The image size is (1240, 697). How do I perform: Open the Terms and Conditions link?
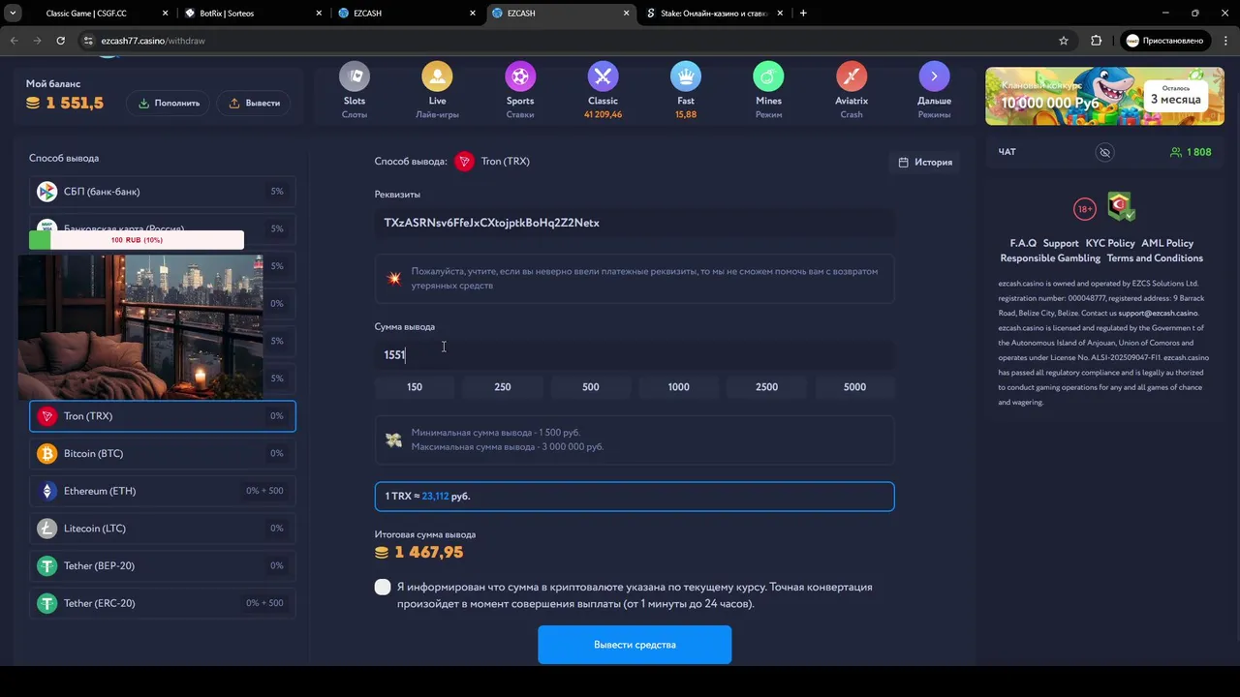click(1155, 258)
